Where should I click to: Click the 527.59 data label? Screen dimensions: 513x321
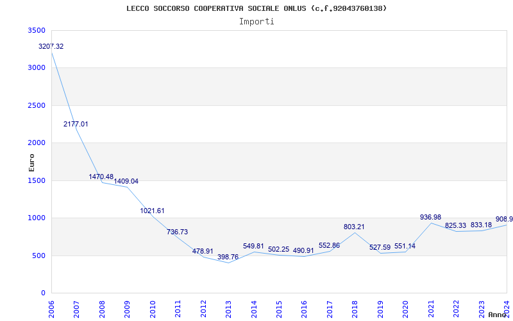[380, 247]
